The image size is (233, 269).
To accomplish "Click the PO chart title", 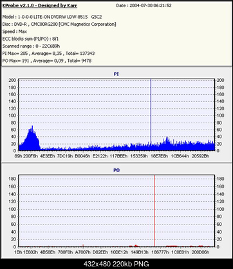I will (116, 170).
